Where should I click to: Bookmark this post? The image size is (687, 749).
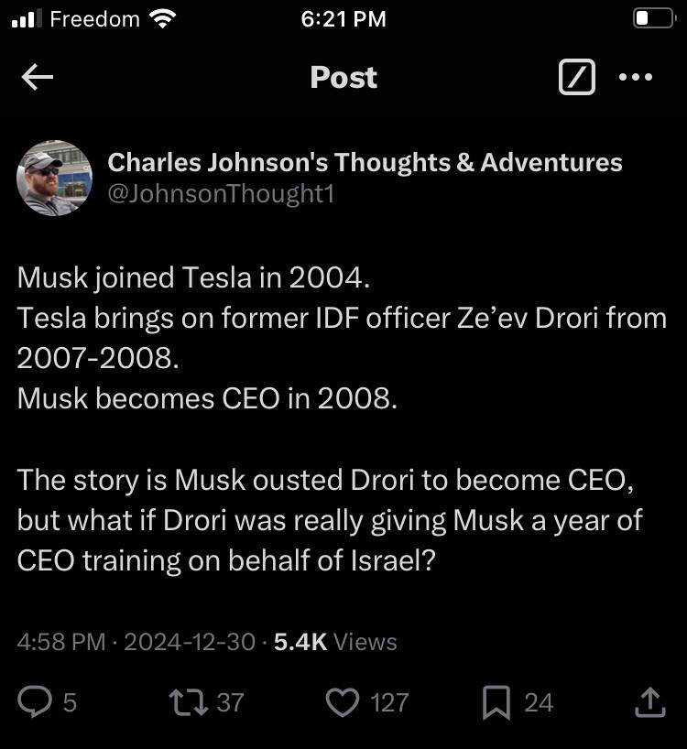[496, 702]
